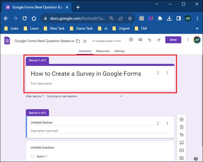Preview the form with eye icon
This screenshot has height=162, width=203.
coord(140,40)
